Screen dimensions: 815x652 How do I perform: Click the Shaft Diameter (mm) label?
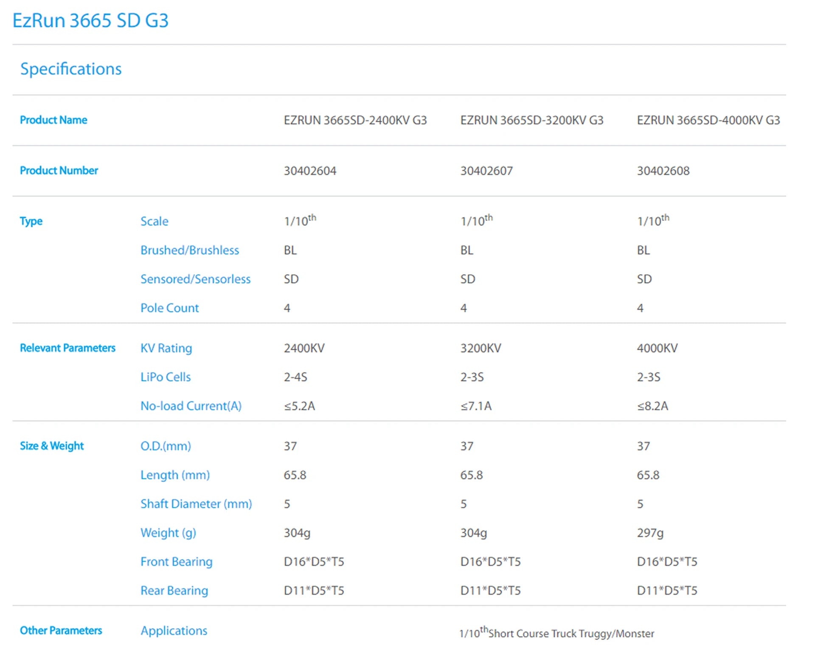[x=196, y=504]
